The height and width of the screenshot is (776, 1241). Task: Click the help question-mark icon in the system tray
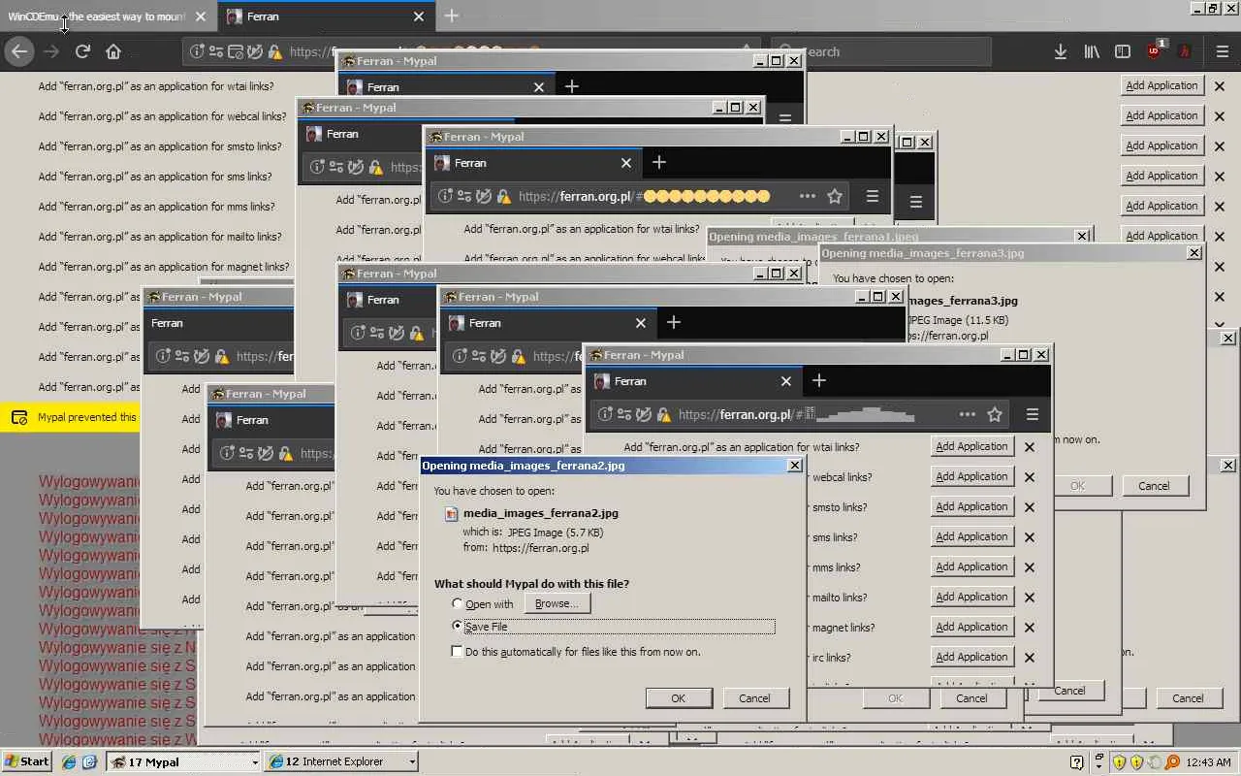1076,761
